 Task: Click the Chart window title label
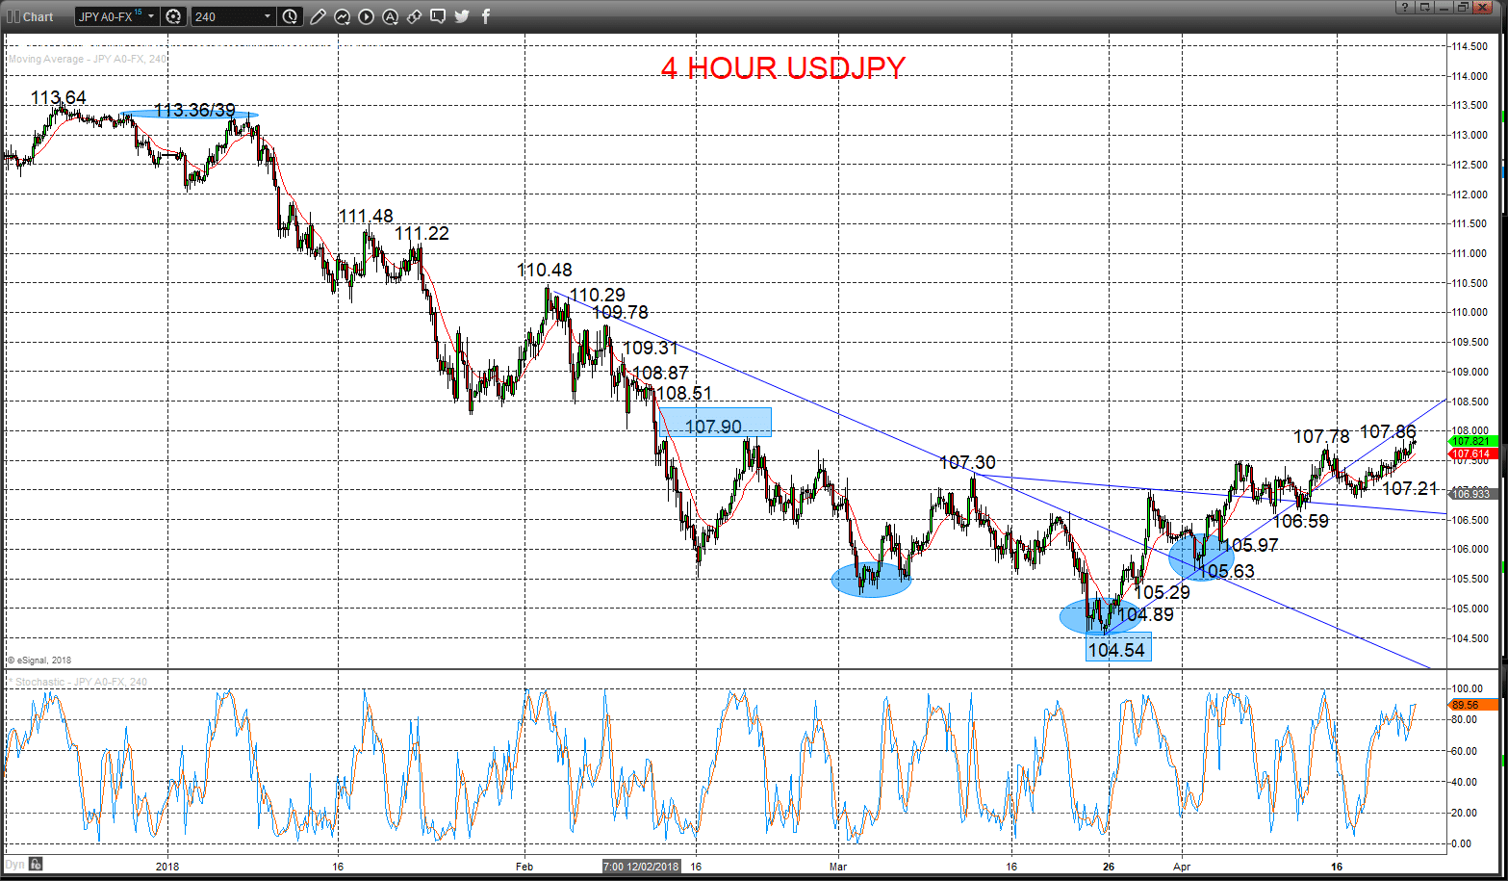click(x=38, y=16)
